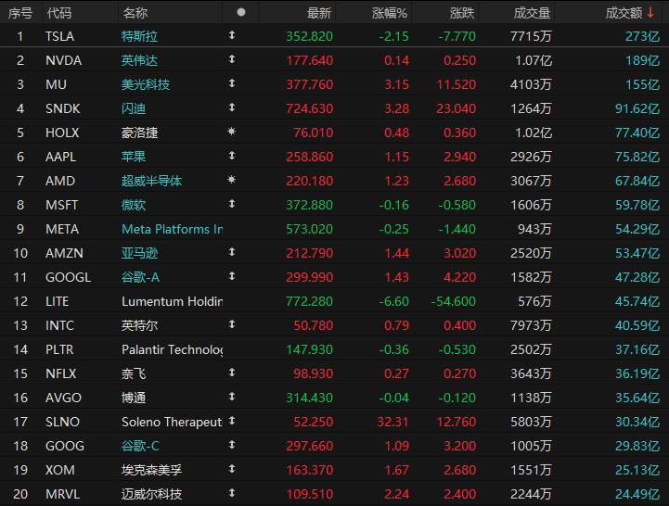Image resolution: width=669 pixels, height=506 pixels.
Task: Click the marker icon in the GOOGL row
Action: click(x=232, y=276)
